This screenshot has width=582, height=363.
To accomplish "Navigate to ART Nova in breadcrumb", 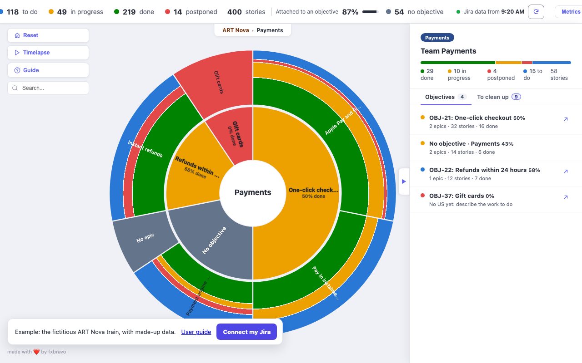I will (x=236, y=30).
